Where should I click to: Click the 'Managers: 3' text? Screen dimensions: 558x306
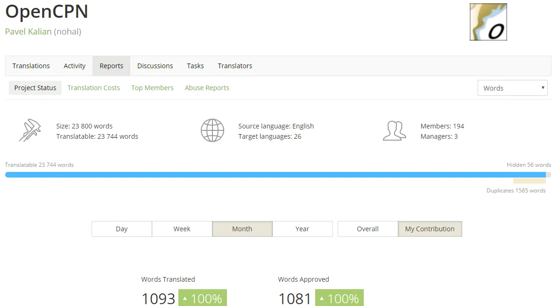click(x=439, y=136)
